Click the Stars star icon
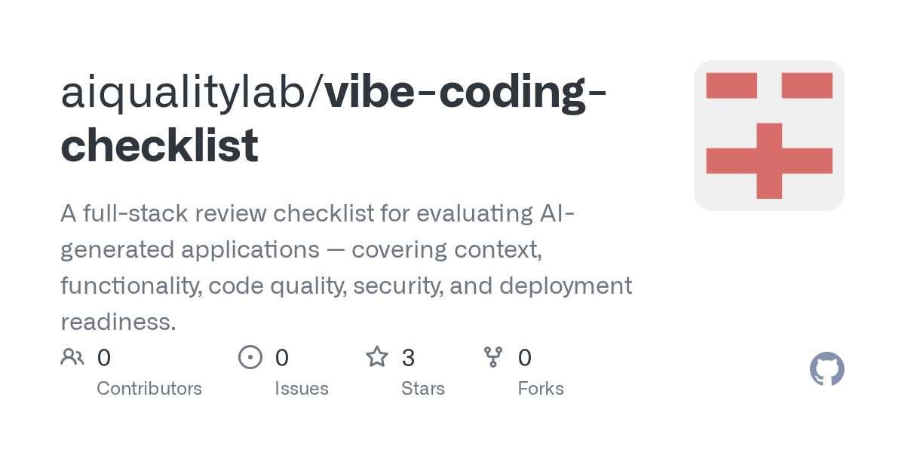 tap(377, 356)
